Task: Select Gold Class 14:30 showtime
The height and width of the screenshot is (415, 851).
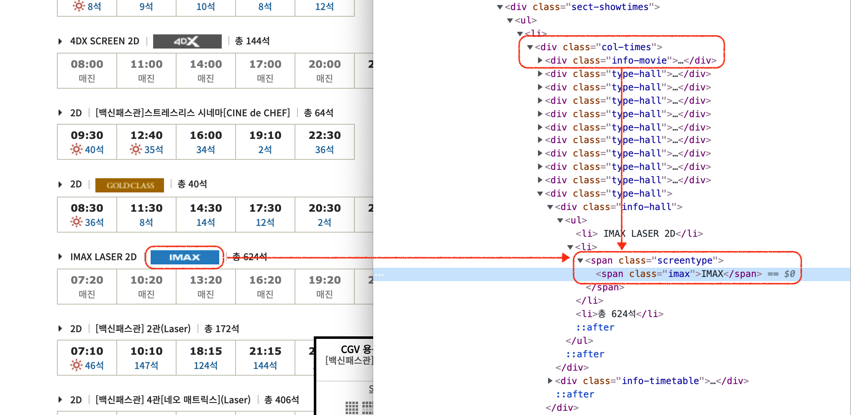Action: click(206, 215)
